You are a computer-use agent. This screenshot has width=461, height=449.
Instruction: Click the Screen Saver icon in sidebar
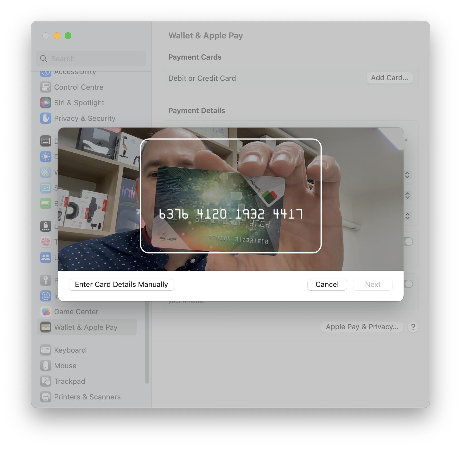(x=46, y=188)
